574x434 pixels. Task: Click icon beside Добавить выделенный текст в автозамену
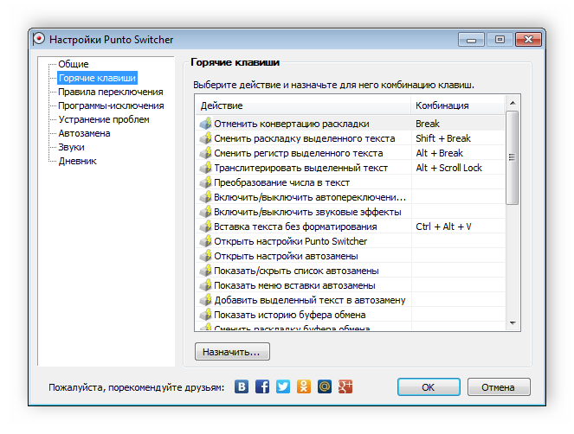tap(206, 300)
